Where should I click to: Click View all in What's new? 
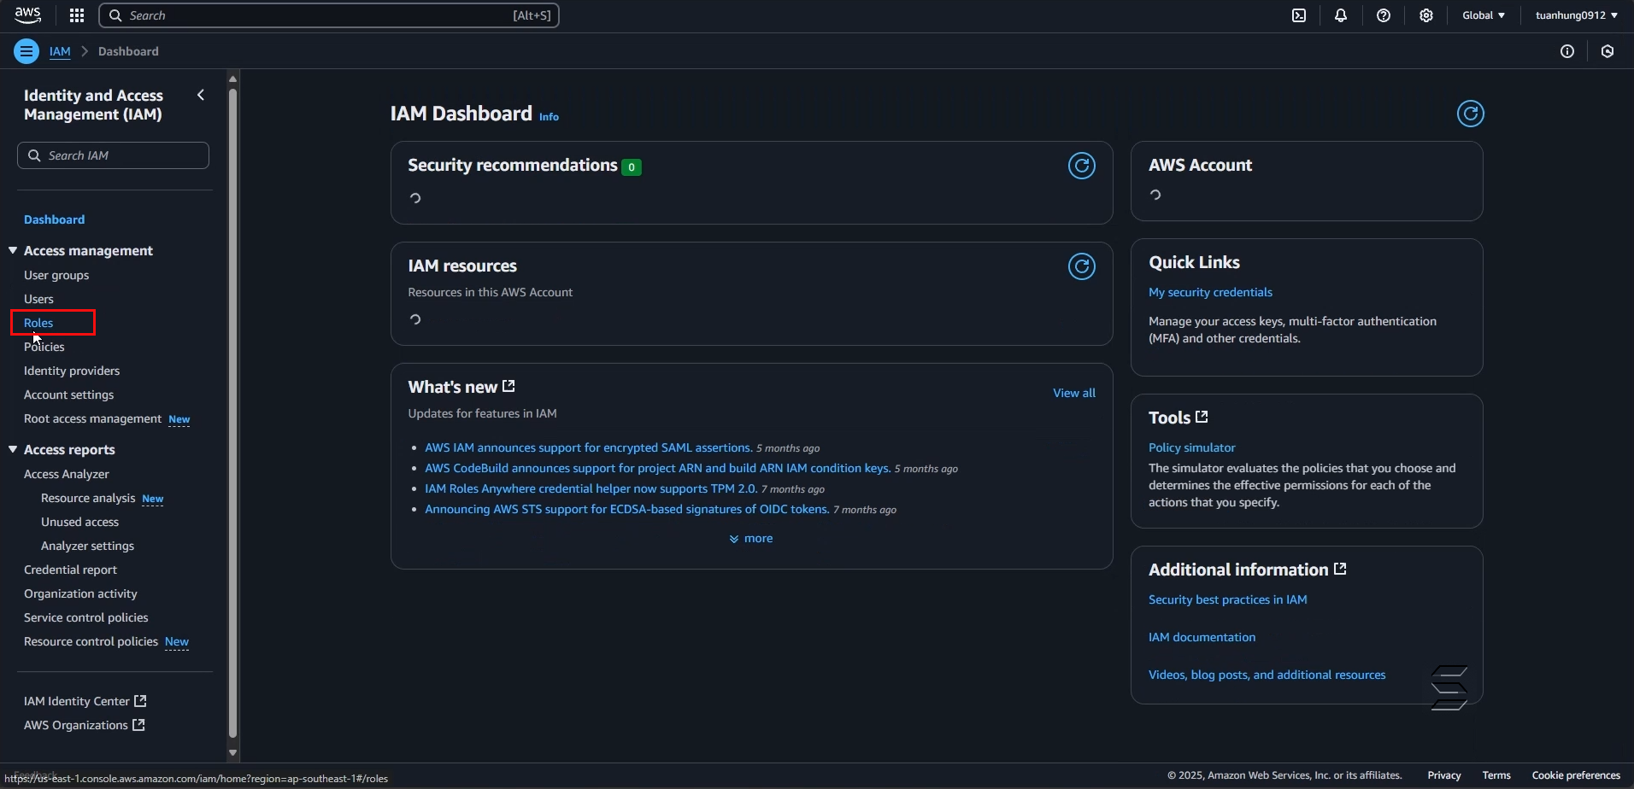coord(1074,393)
